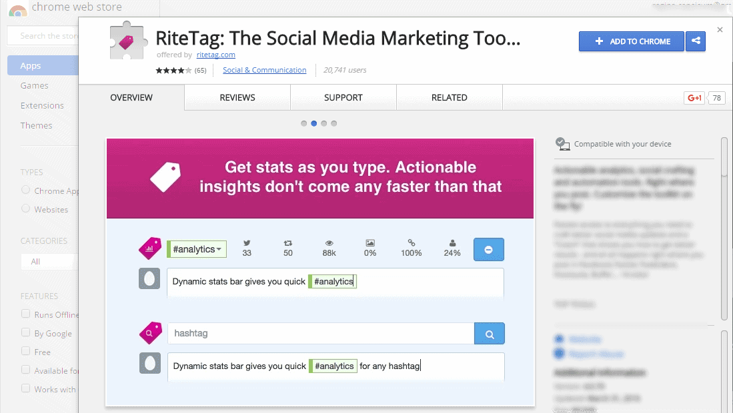Viewport: 733px width, 413px height.
Task: Click the pink search tag icon
Action: point(151,333)
